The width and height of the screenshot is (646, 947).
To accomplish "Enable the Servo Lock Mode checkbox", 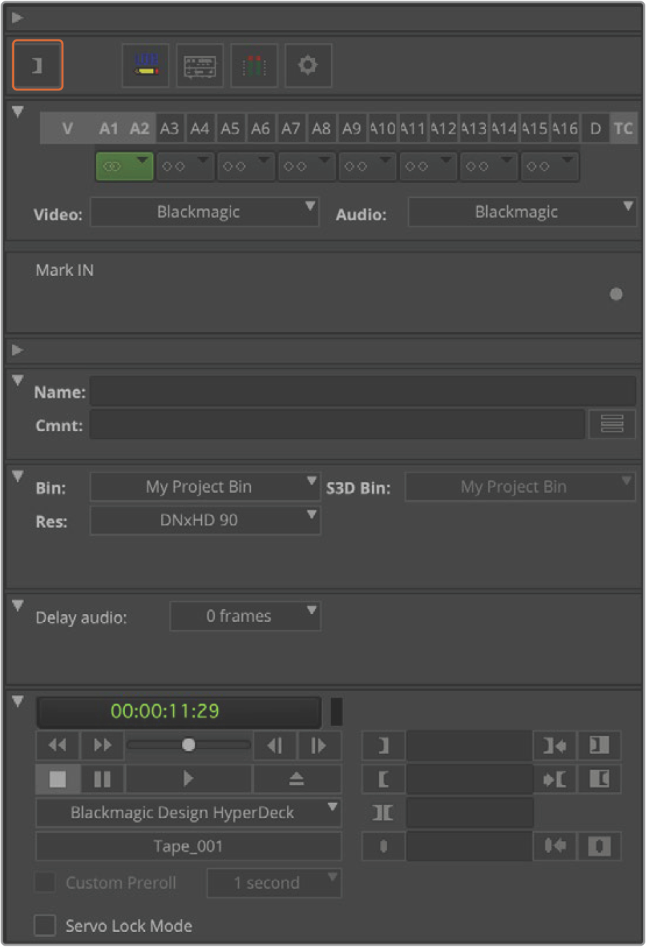I will (45, 925).
